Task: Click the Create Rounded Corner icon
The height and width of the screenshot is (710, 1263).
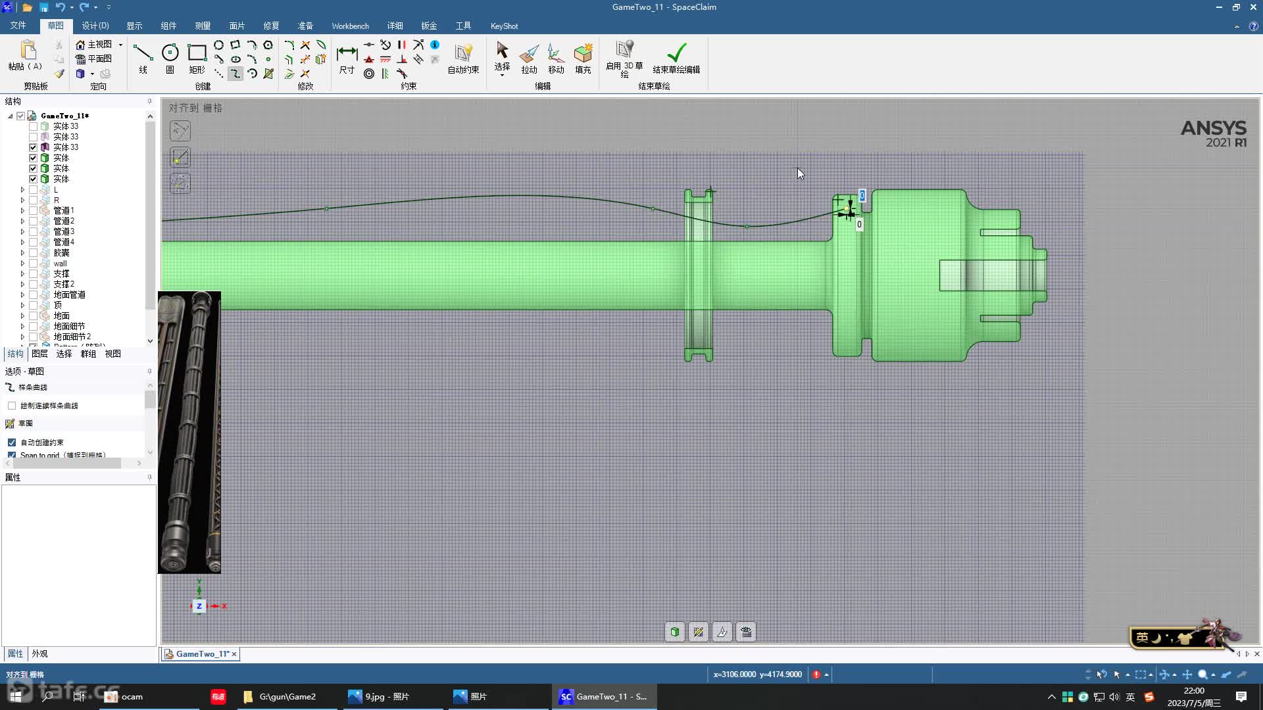Action: pos(289,45)
